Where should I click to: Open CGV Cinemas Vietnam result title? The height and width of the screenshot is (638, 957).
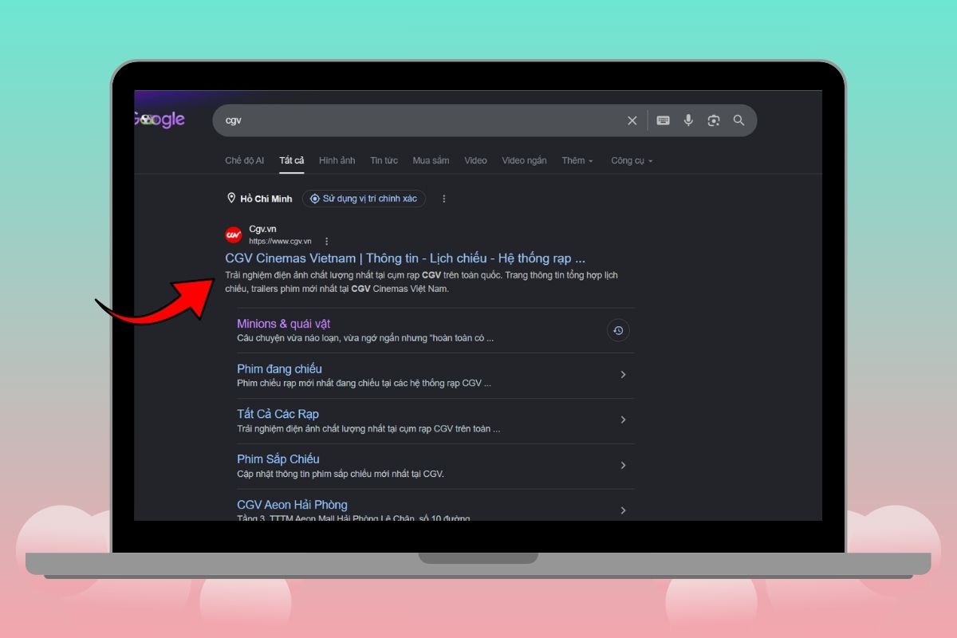405,258
